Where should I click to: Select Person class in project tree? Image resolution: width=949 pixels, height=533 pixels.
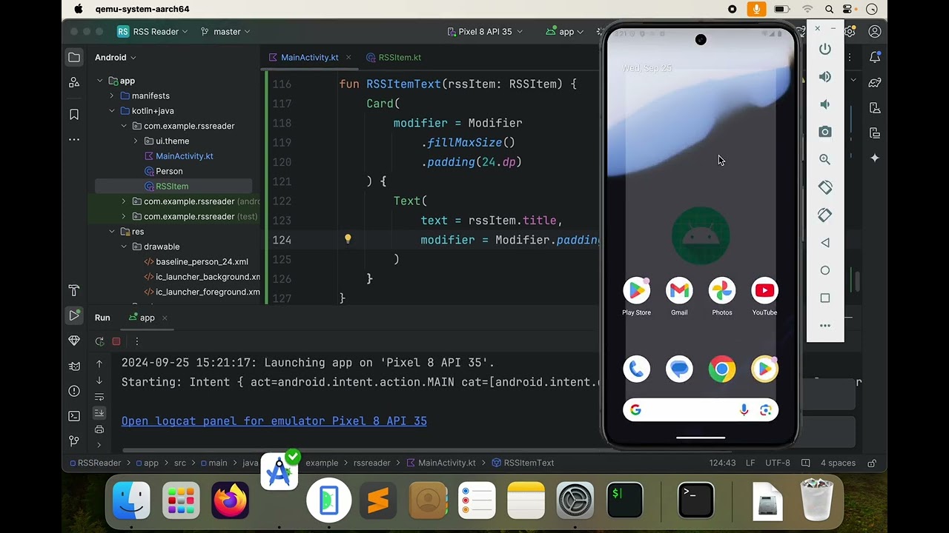(169, 171)
